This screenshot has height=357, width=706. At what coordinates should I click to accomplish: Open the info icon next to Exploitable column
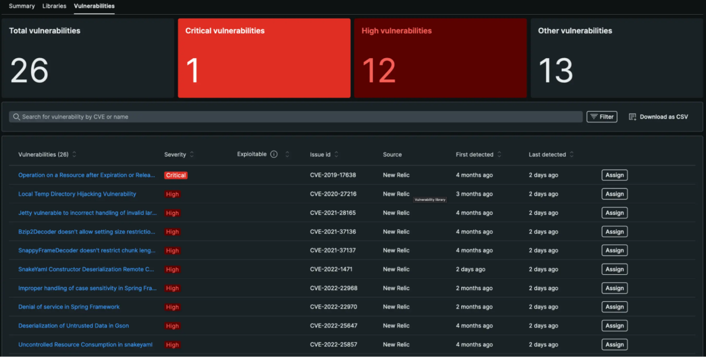(x=273, y=154)
